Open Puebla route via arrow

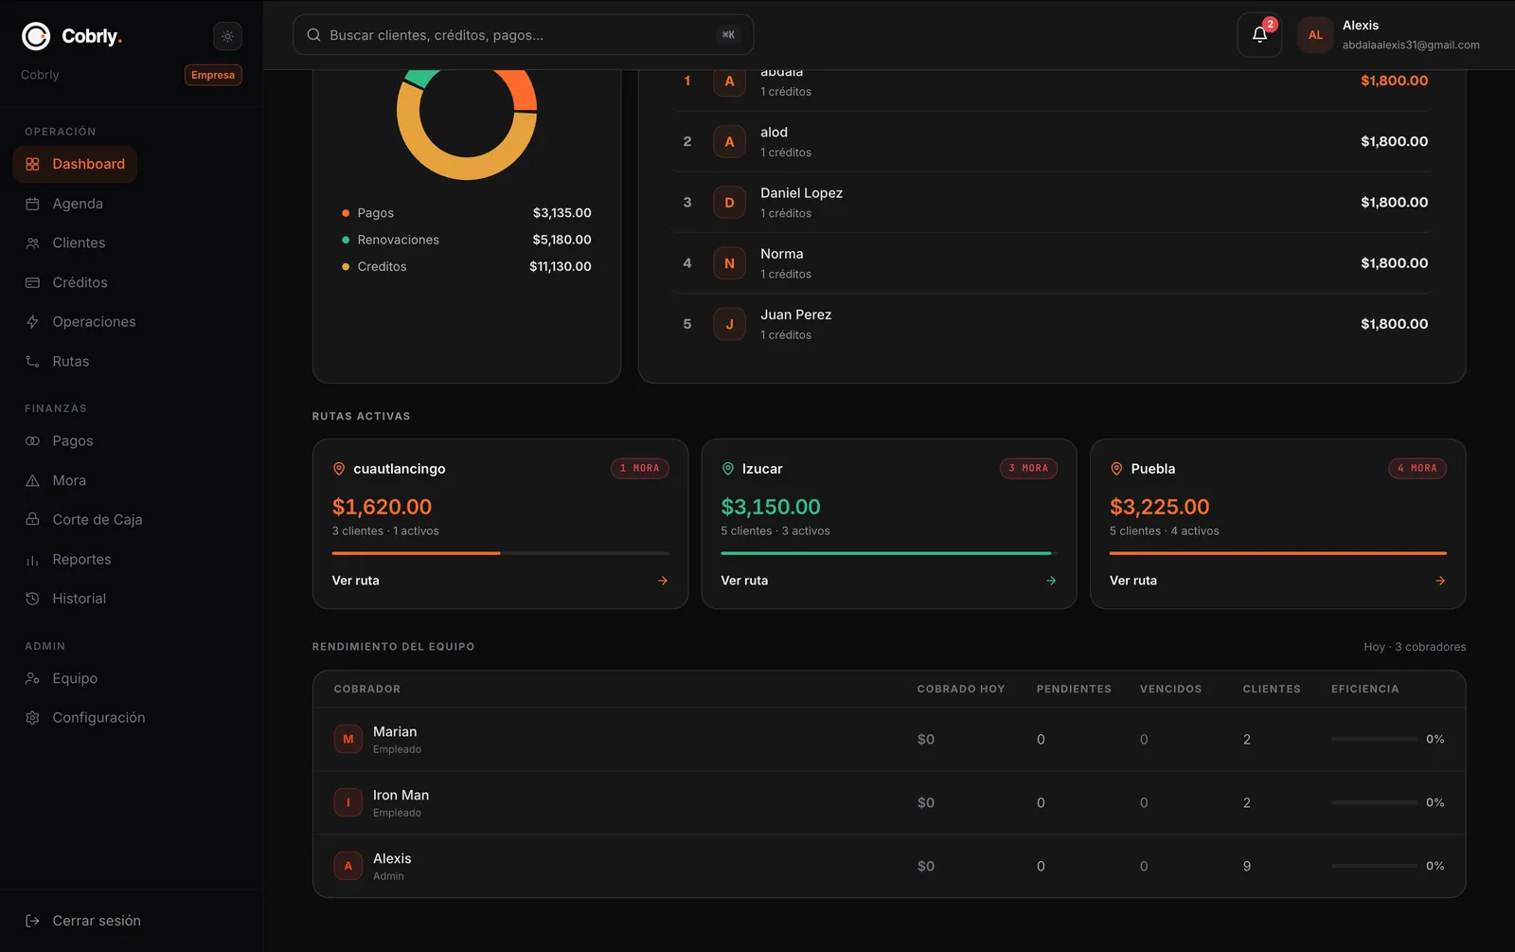click(x=1440, y=581)
